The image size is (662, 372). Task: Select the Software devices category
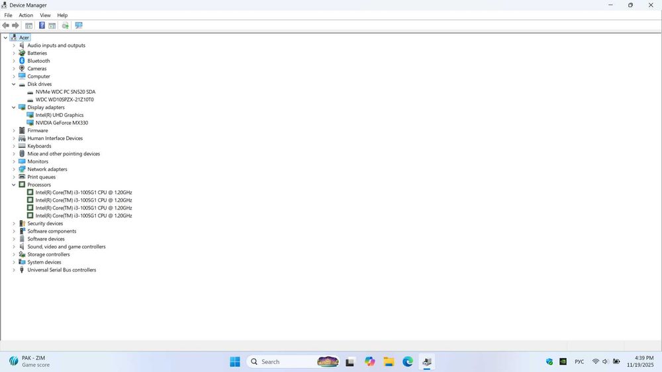pyautogui.click(x=46, y=239)
